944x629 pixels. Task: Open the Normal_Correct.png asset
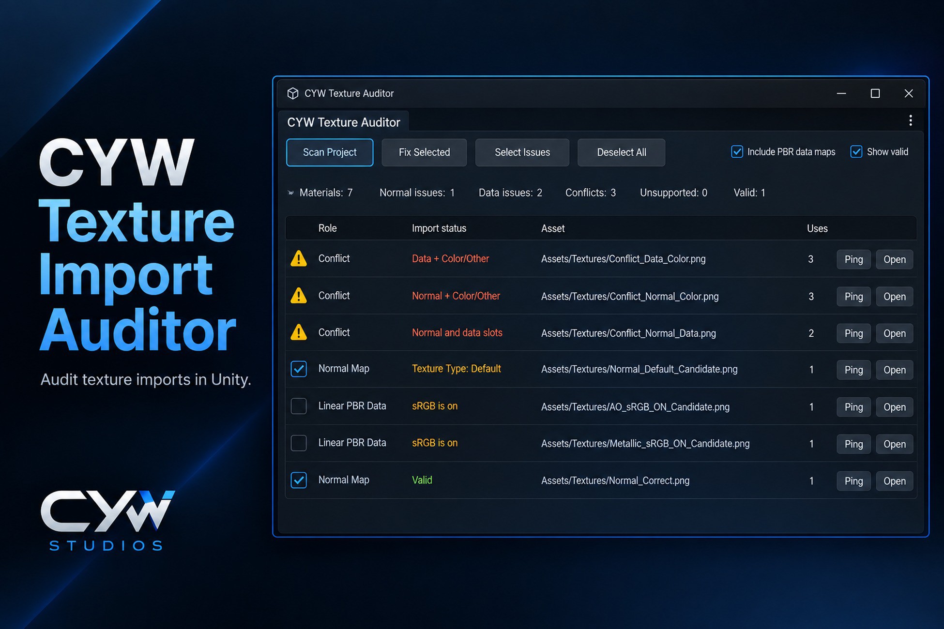tap(895, 481)
